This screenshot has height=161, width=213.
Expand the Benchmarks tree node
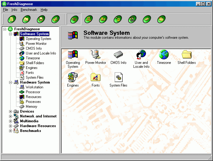(x=11, y=131)
